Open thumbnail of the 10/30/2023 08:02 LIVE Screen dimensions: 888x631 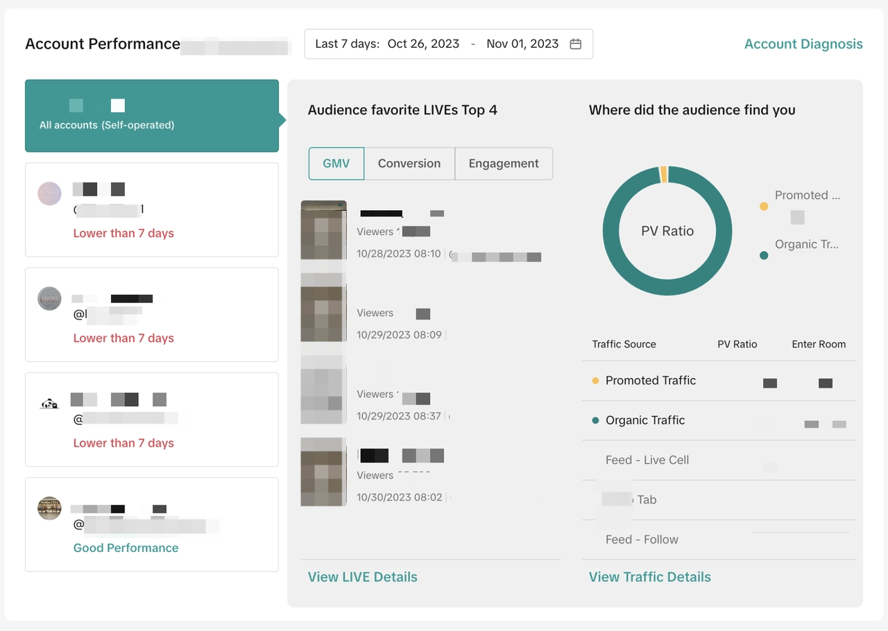coord(323,472)
